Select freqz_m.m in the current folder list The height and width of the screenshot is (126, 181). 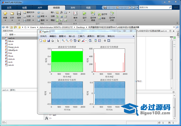tap(13, 47)
